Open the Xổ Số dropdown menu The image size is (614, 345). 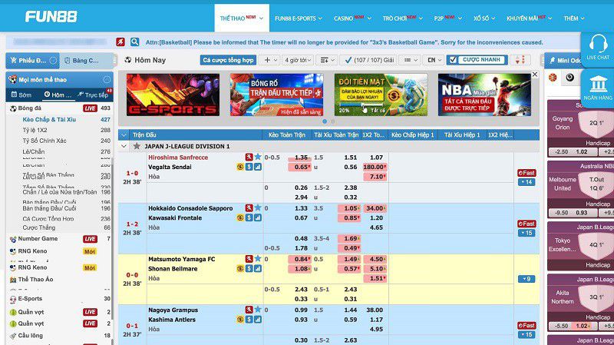484,18
